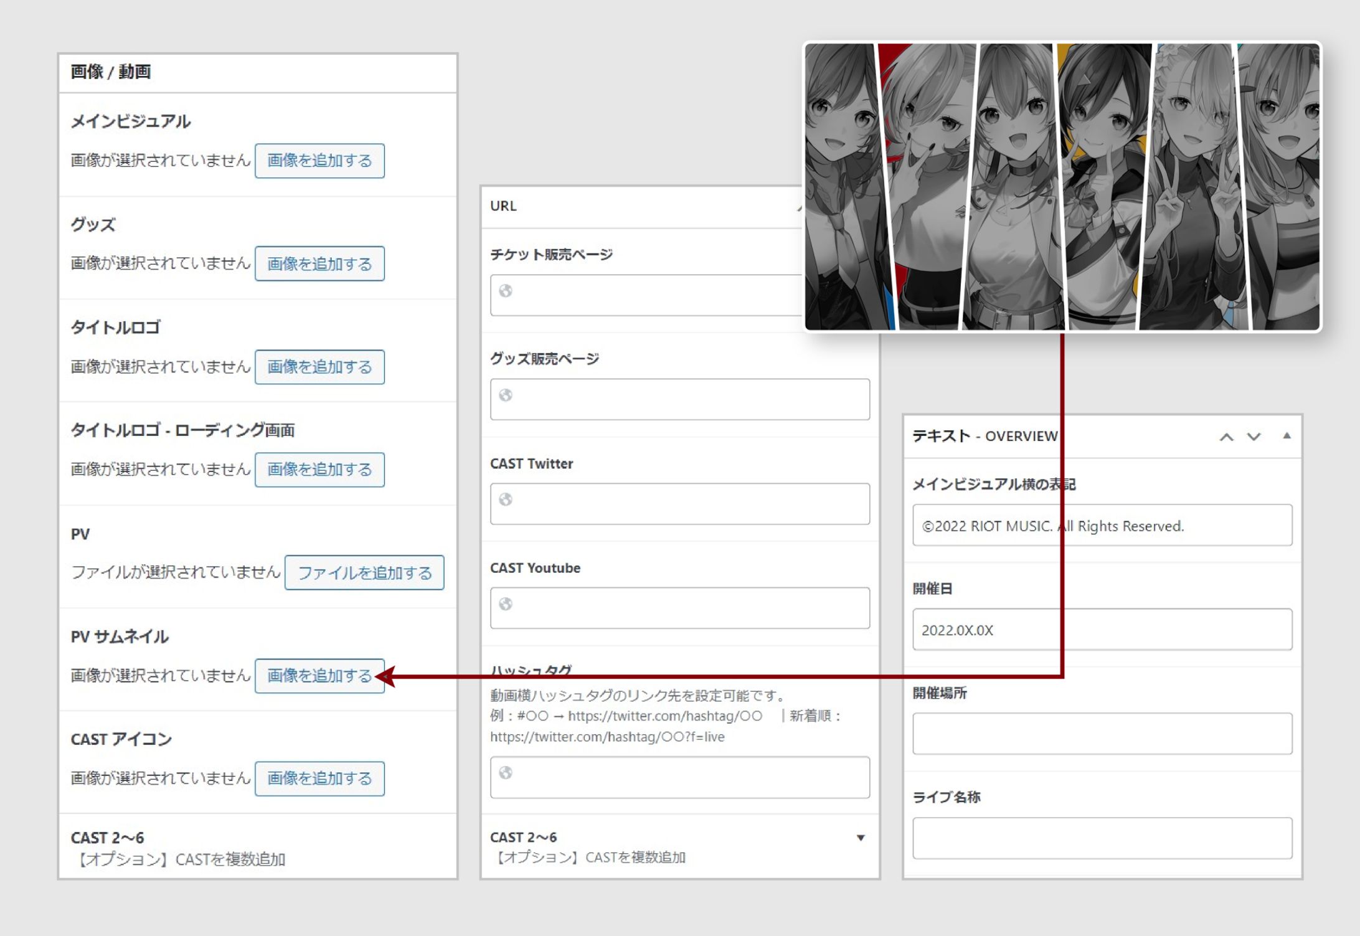
Task: Click globe icon in チケット販売ページ field
Action: (x=506, y=291)
